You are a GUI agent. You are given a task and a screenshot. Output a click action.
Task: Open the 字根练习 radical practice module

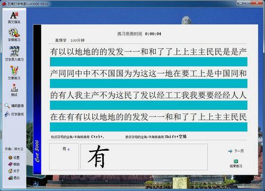click(x=14, y=35)
